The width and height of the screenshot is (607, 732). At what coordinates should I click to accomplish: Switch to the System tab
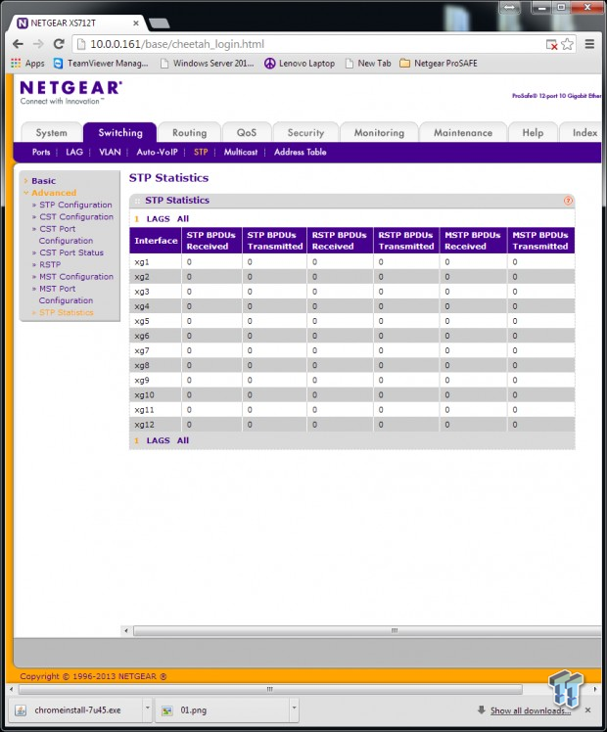[51, 132]
